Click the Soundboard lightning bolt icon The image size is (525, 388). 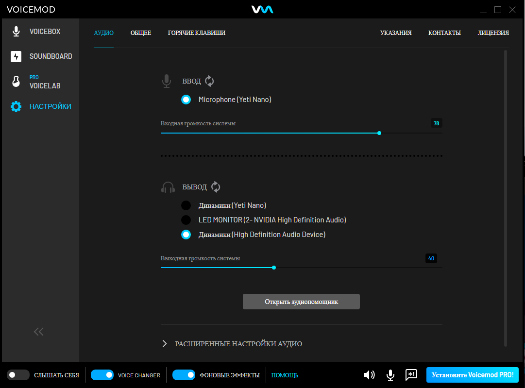point(16,56)
